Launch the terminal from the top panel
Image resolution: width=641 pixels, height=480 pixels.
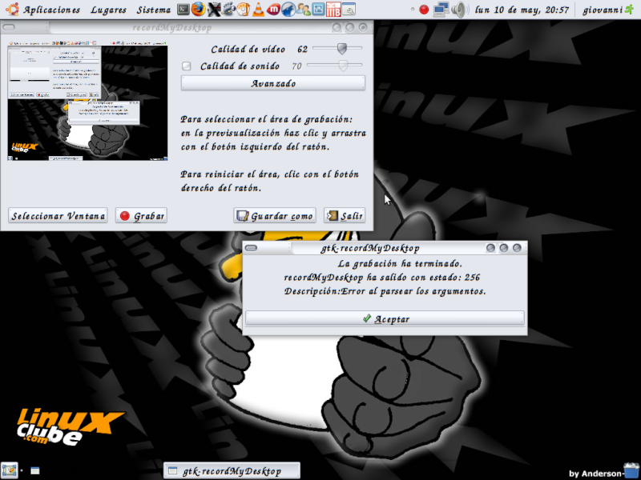click(183, 9)
